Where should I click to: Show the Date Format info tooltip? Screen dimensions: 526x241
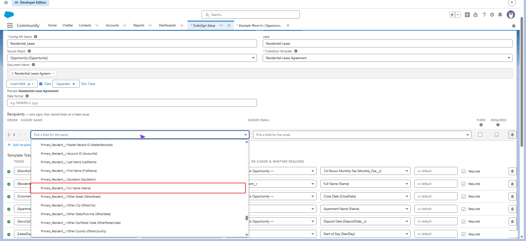point(27,96)
